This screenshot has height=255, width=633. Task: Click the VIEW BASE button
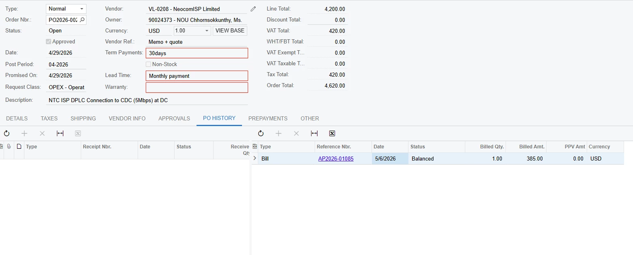pyautogui.click(x=230, y=31)
